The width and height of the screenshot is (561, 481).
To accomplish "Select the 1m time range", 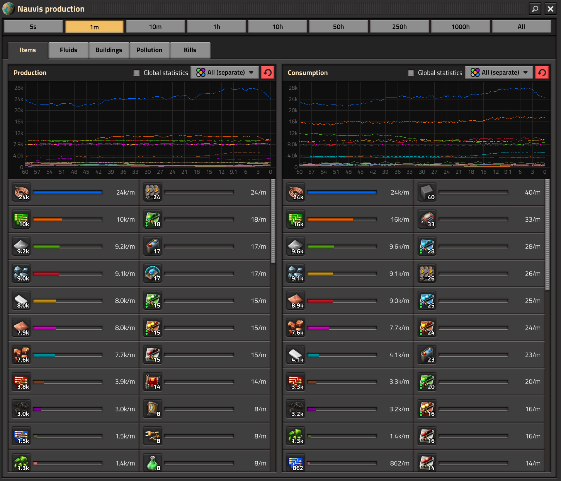I will 94,27.
